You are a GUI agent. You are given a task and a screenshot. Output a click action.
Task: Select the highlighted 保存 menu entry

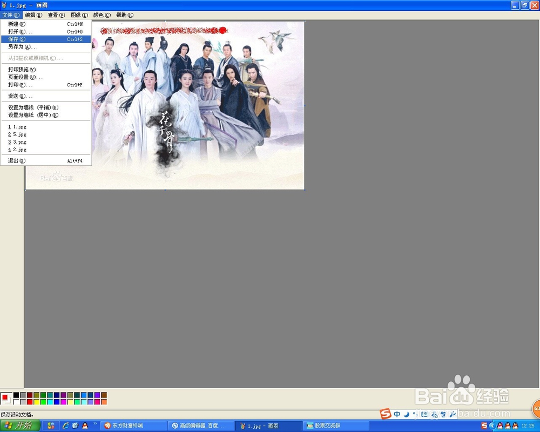(46, 39)
